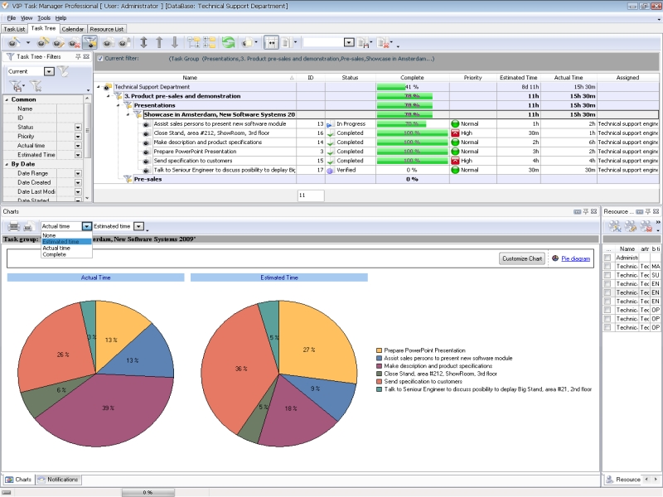Click the save filter funnel icon
Screen dimensions: 663x497
click(x=15, y=86)
